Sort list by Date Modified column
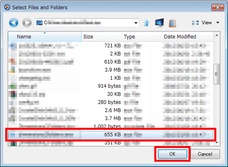Viewport: 228px width, 167px height. pos(187,36)
